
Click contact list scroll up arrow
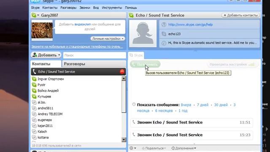[124, 79]
